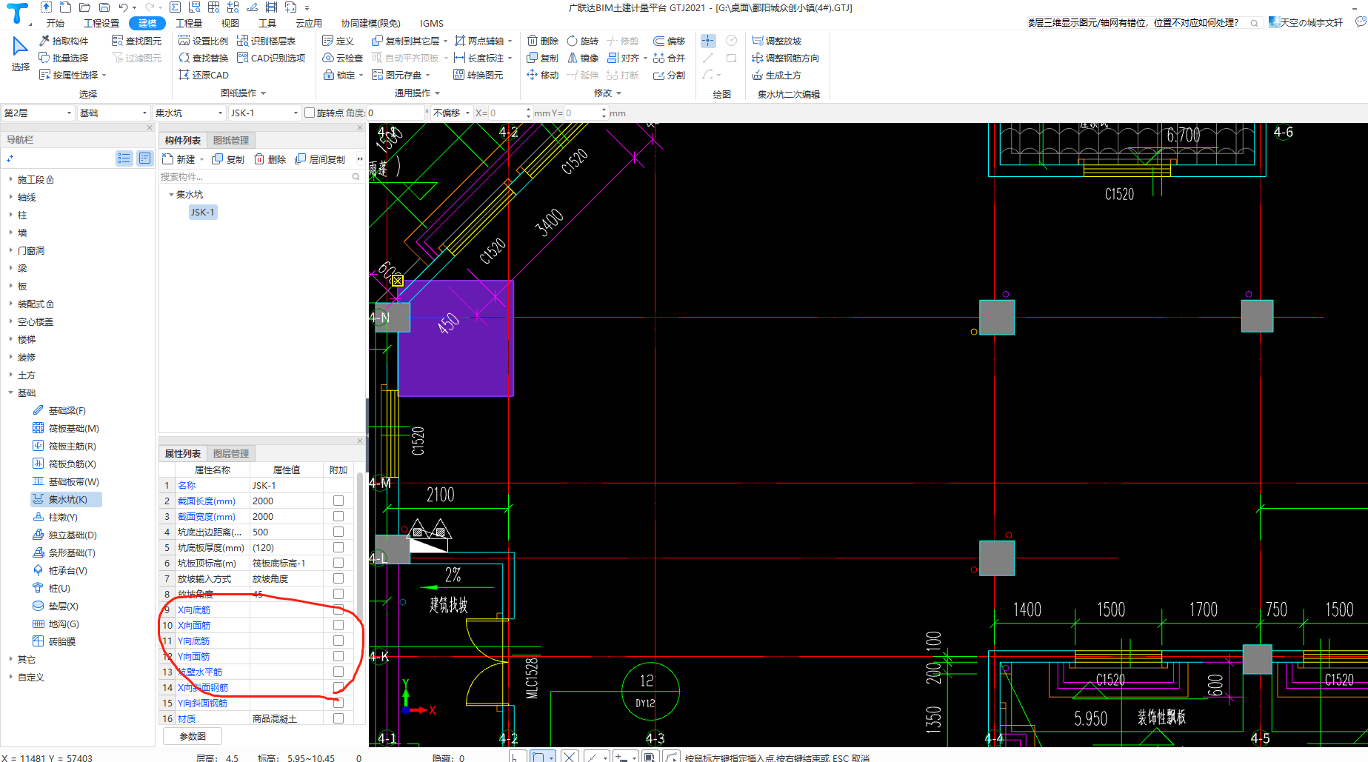This screenshot has width=1368, height=762.
Task: Check 附加 box for 坑底板厚度 row
Action: [x=338, y=547]
